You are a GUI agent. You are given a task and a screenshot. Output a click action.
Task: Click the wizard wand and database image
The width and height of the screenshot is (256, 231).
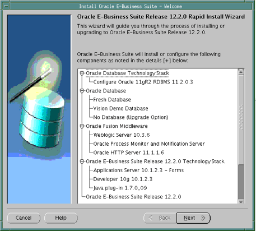39,109
